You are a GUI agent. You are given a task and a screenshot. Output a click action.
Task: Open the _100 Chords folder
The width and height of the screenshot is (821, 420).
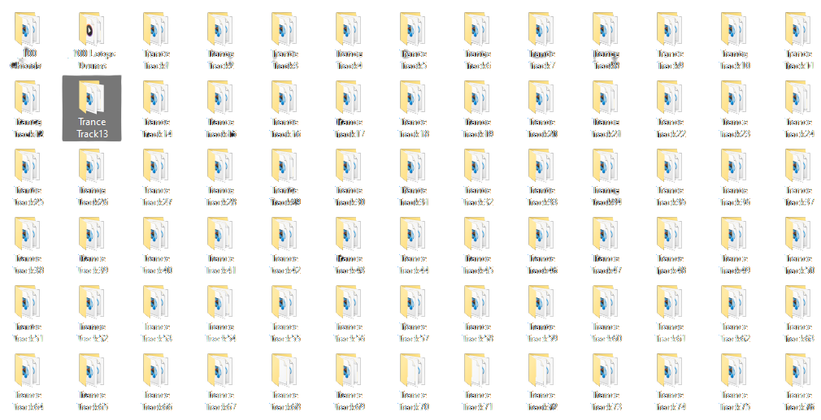[x=28, y=30]
